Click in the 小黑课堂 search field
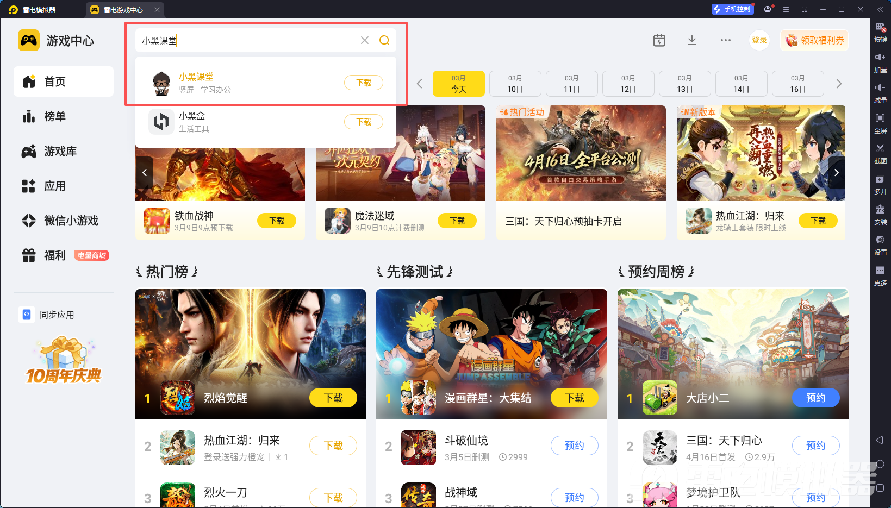 (247, 40)
